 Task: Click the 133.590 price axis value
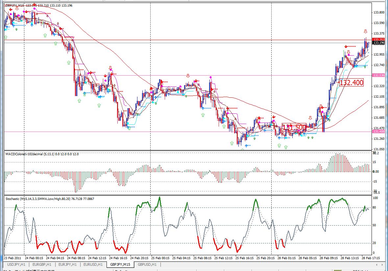[x=379, y=23]
